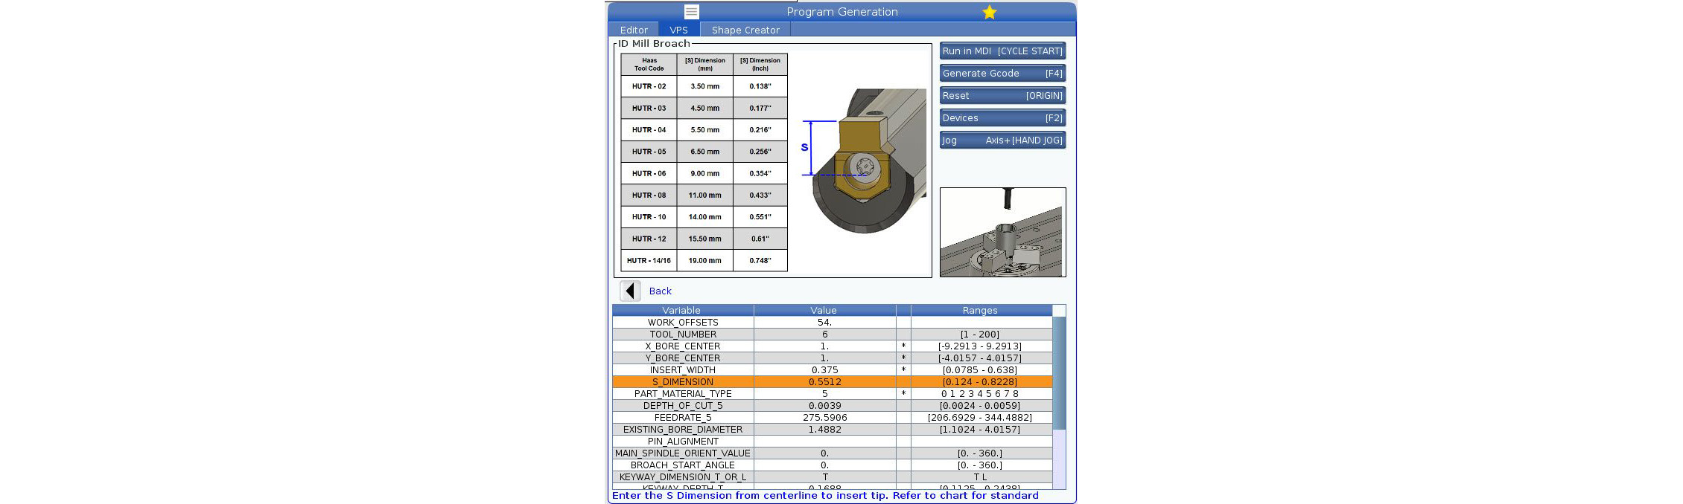Click the HUTR - 02 chart row
Image resolution: width=1683 pixels, height=504 pixels.
704,86
